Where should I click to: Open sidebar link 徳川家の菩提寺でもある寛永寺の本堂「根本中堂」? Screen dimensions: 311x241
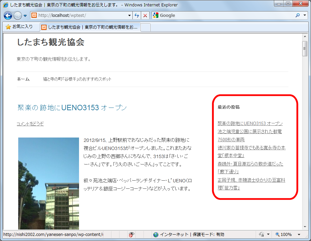point(252,151)
